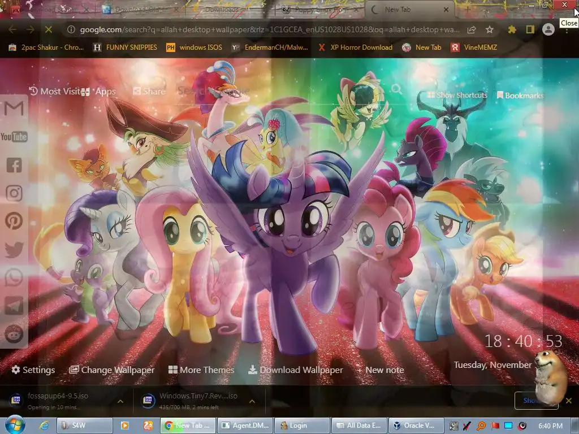Open a new browser tab
Viewport: 579px width, 434px height.
pyautogui.click(x=468, y=10)
